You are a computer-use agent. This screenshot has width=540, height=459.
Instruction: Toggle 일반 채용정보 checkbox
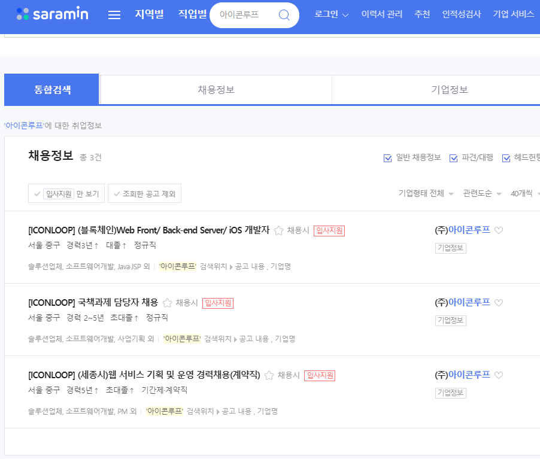[387, 158]
